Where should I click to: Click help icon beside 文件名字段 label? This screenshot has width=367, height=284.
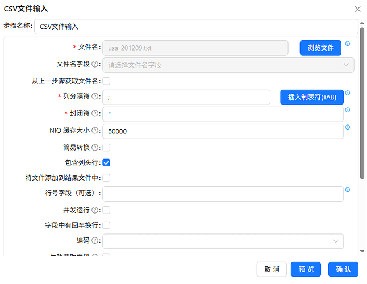click(x=95, y=64)
